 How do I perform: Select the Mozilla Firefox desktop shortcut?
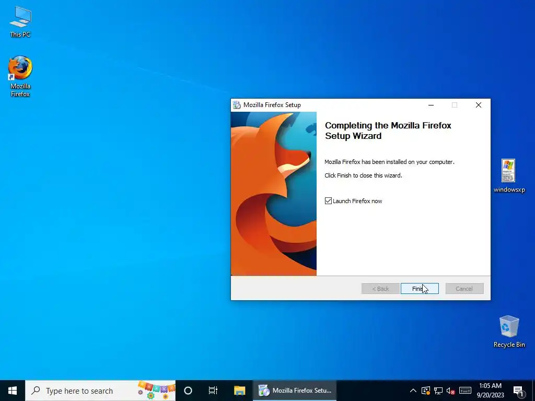pos(20,77)
